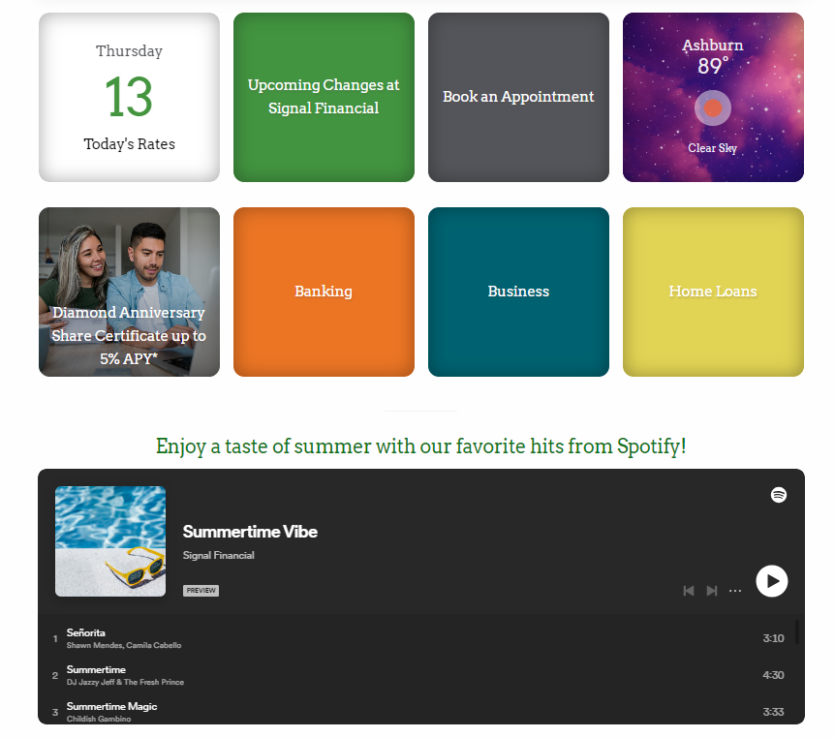Open the teal Business tile

tap(518, 292)
